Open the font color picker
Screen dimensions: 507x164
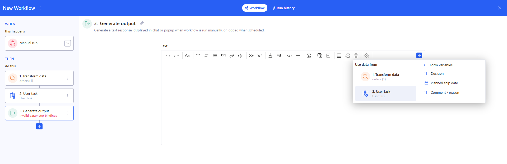(x=270, y=56)
